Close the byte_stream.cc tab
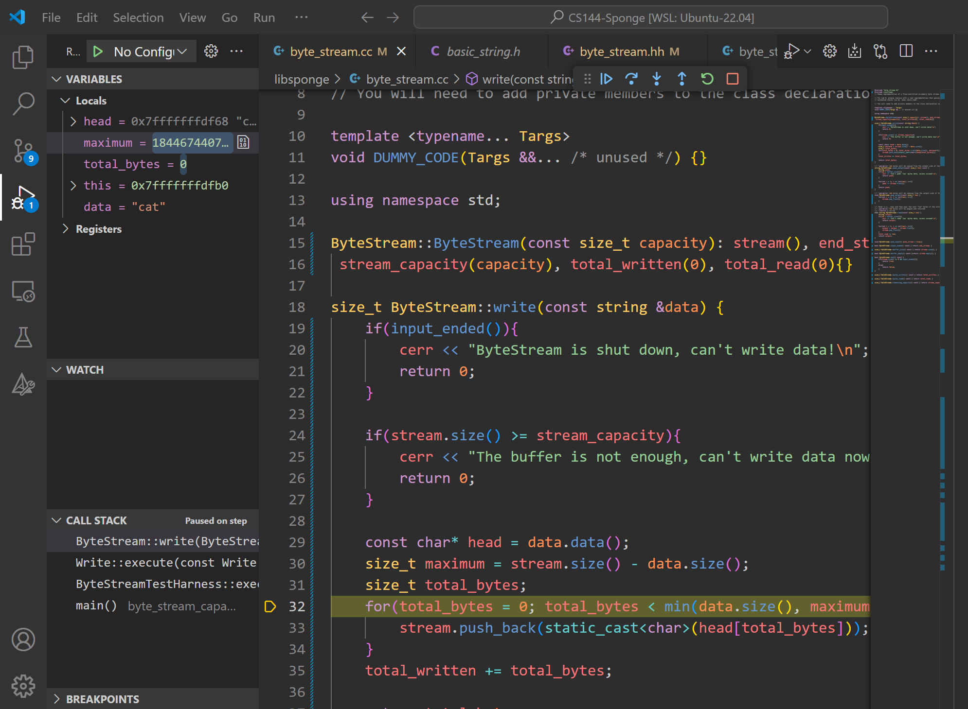 [x=401, y=52]
